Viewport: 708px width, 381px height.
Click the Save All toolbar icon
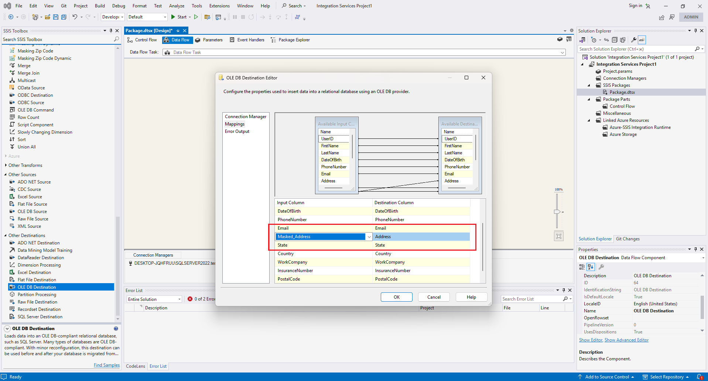point(64,17)
